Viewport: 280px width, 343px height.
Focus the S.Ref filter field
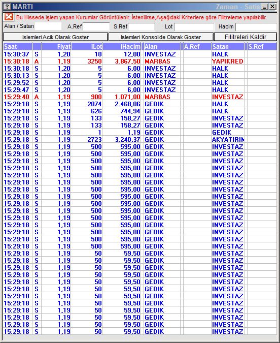click(142, 27)
